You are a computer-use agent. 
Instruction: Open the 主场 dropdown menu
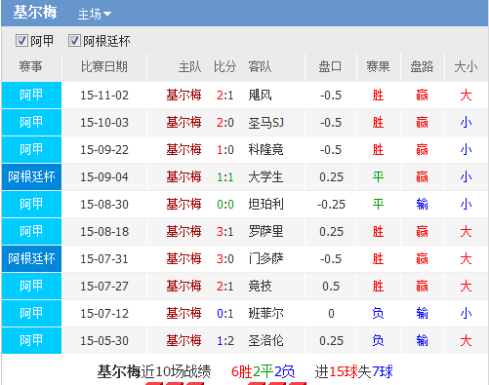(94, 14)
